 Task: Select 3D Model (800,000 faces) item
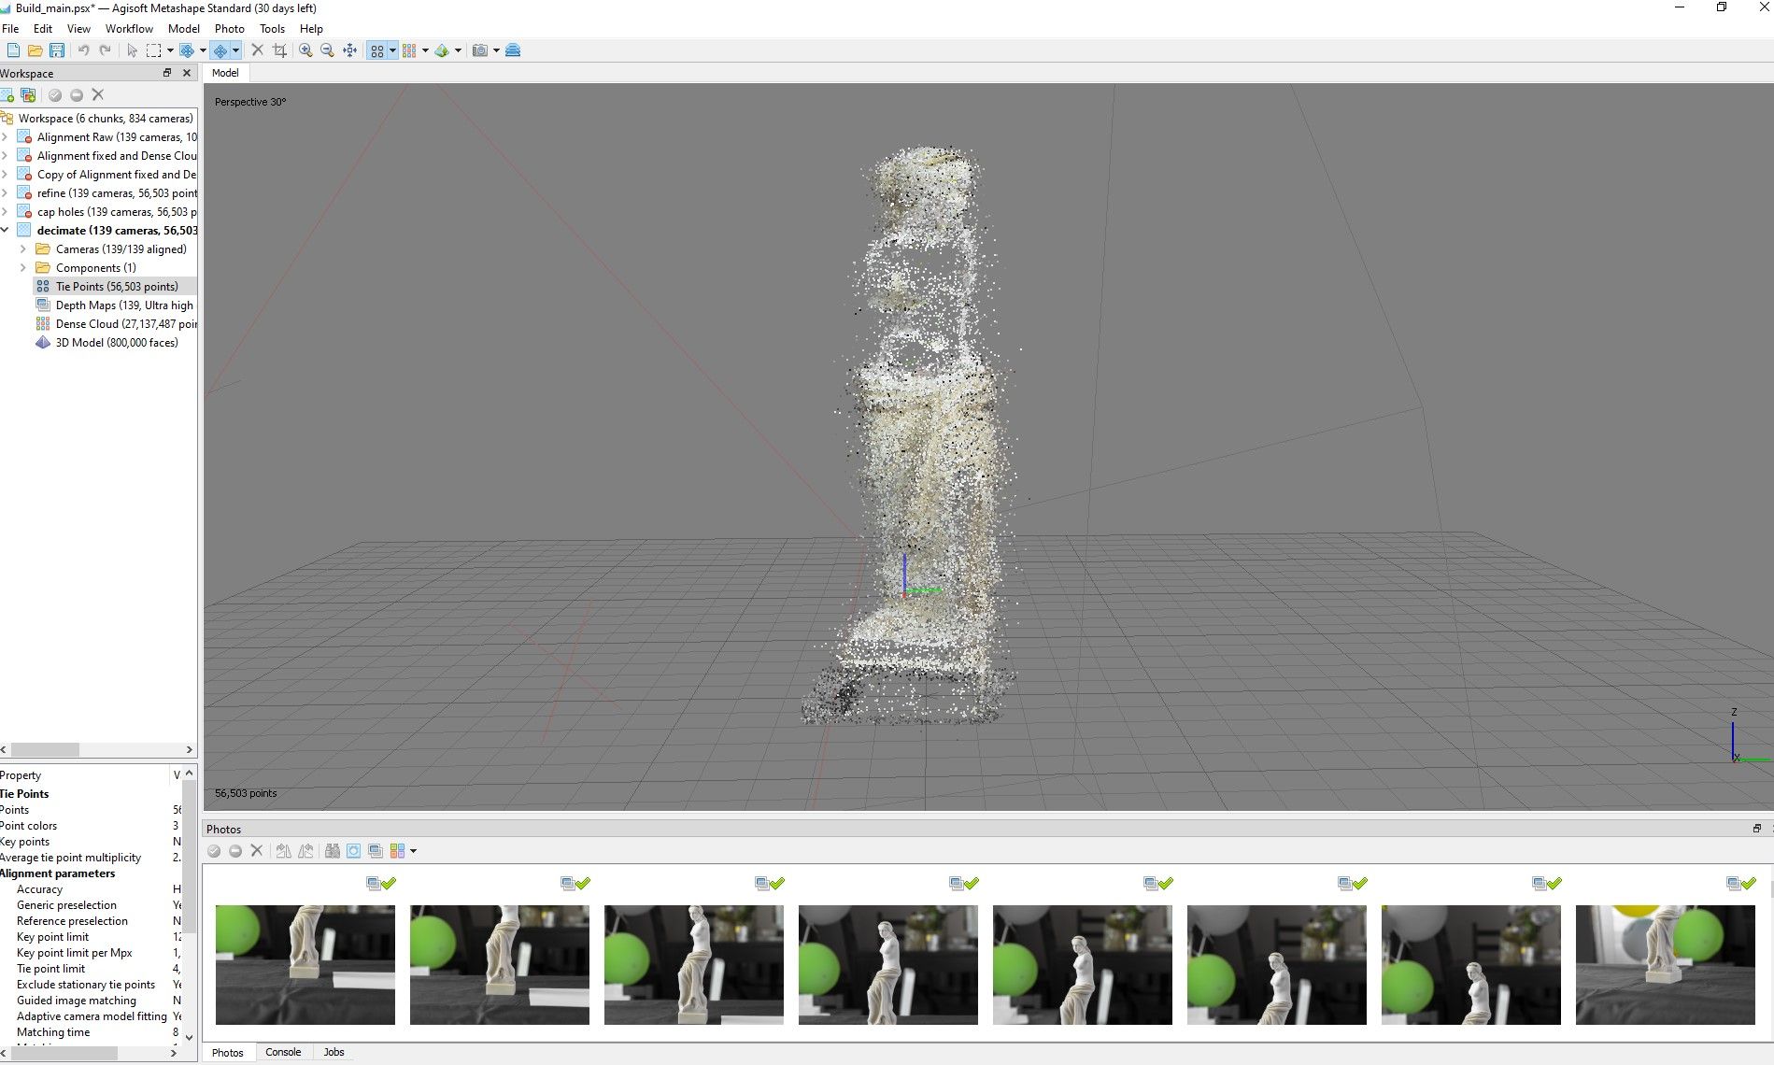116,343
